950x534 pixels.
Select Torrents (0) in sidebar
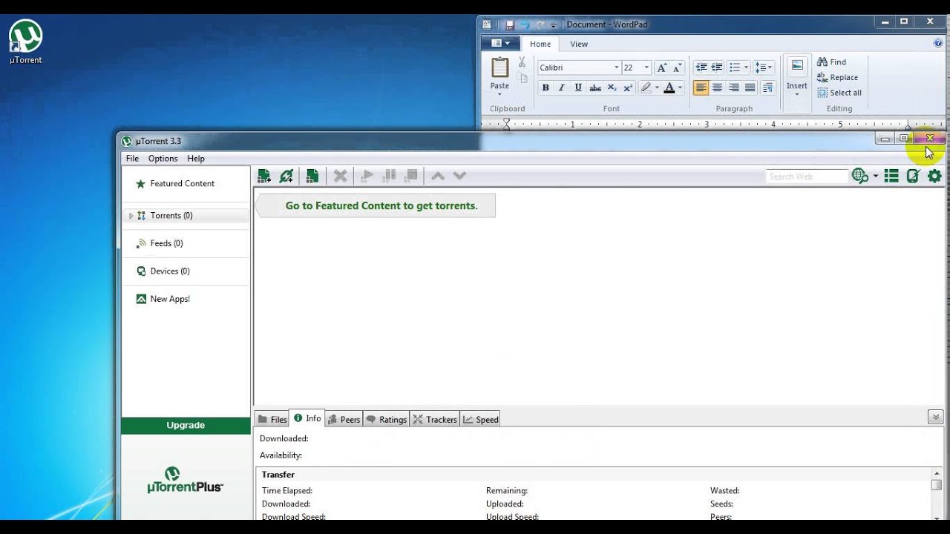[x=186, y=216]
